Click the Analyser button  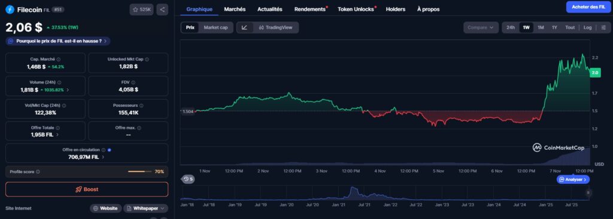[573, 180]
